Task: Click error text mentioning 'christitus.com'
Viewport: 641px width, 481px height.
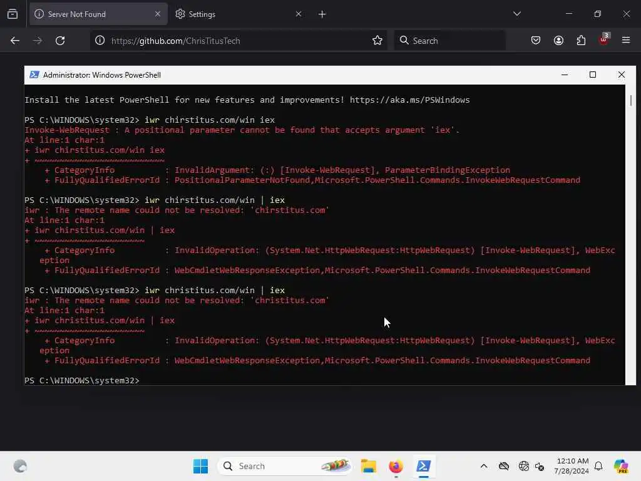Action: point(177,300)
